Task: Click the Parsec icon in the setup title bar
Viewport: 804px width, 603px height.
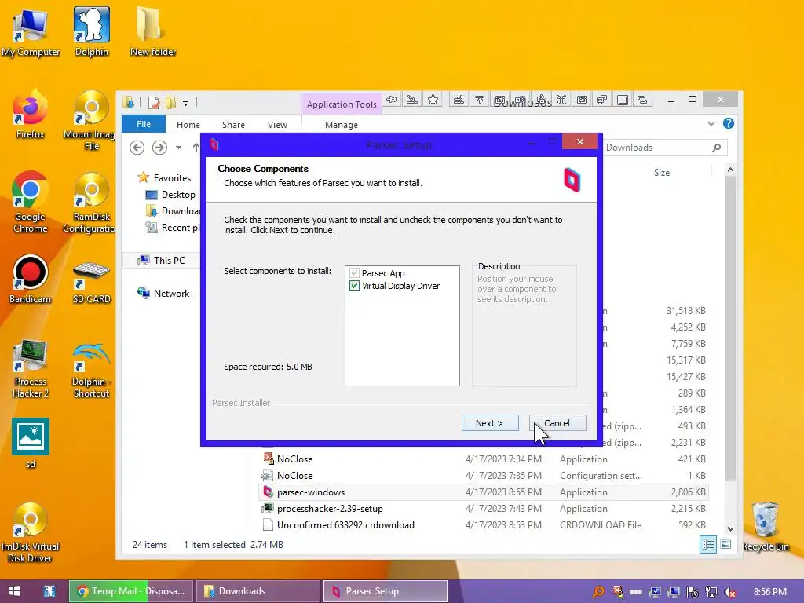Action: [x=214, y=144]
